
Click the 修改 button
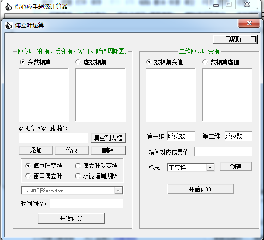(72, 150)
